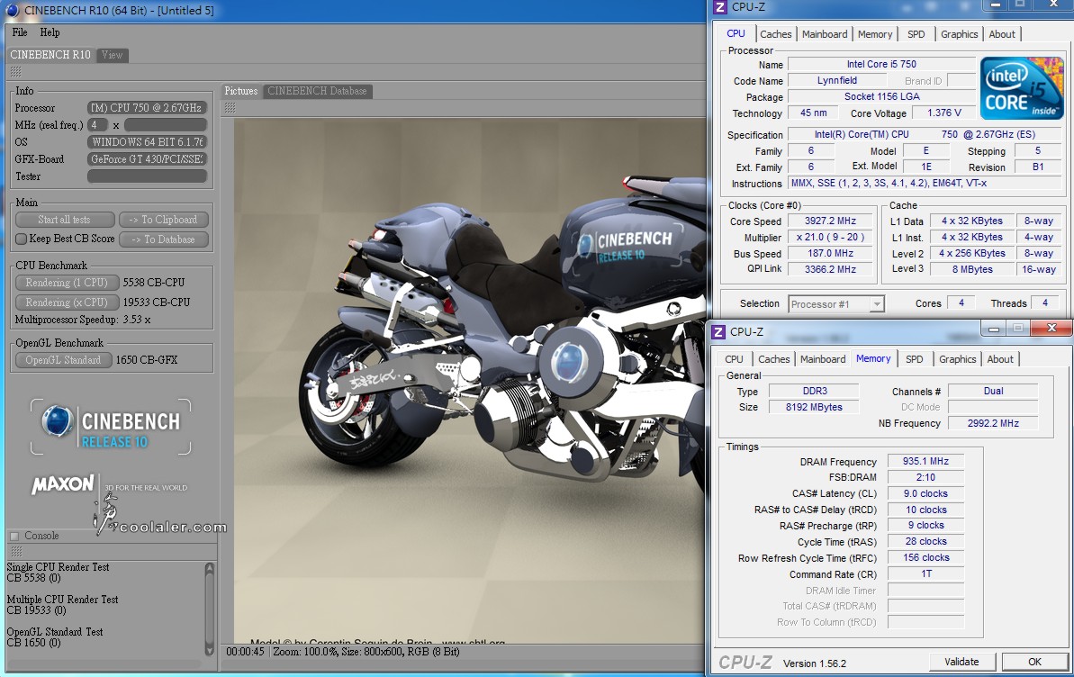
Task: Switch to the CINEBENCH R10 tab
Action: coord(50,55)
